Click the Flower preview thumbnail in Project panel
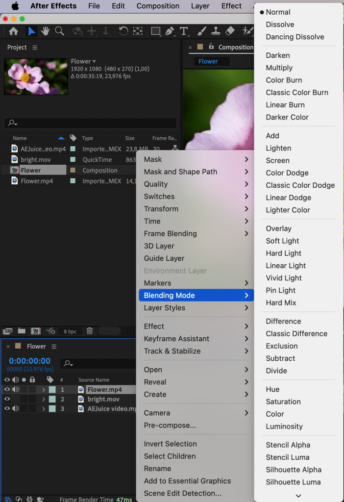Image resolution: width=344 pixels, height=502 pixels. click(35, 76)
